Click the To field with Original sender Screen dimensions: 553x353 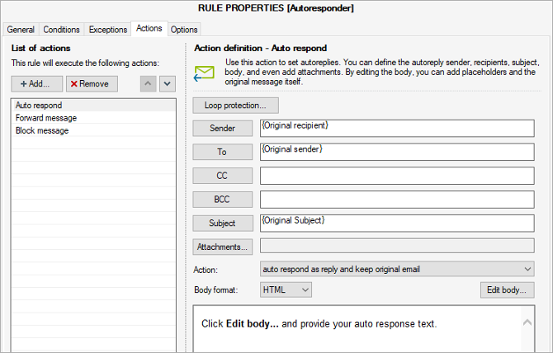pos(397,152)
